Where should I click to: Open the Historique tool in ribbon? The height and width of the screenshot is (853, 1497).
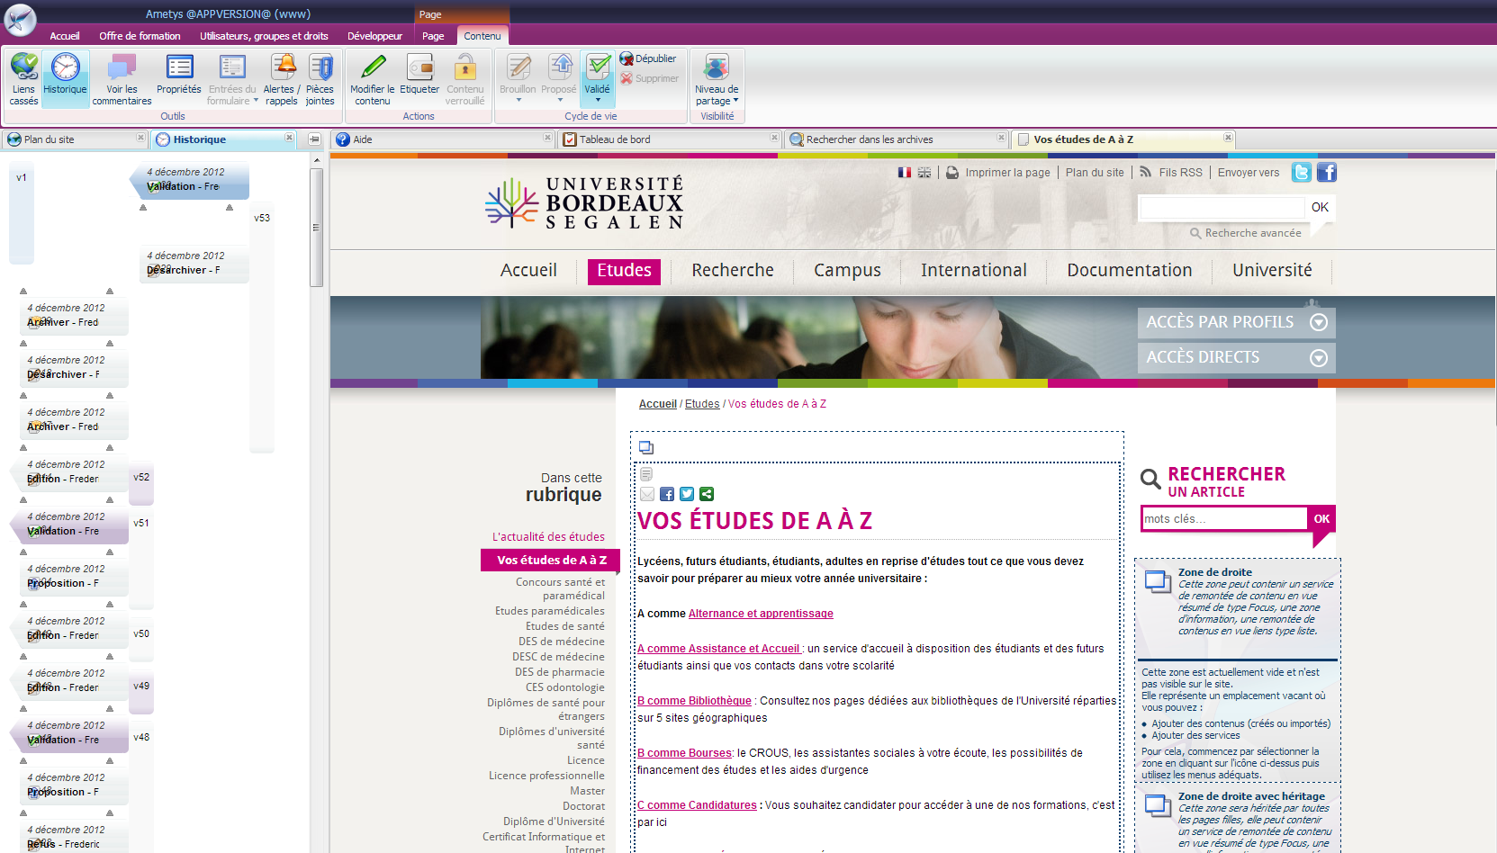tap(65, 68)
